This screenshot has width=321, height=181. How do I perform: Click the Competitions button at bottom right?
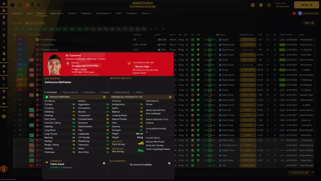tap(299, 172)
